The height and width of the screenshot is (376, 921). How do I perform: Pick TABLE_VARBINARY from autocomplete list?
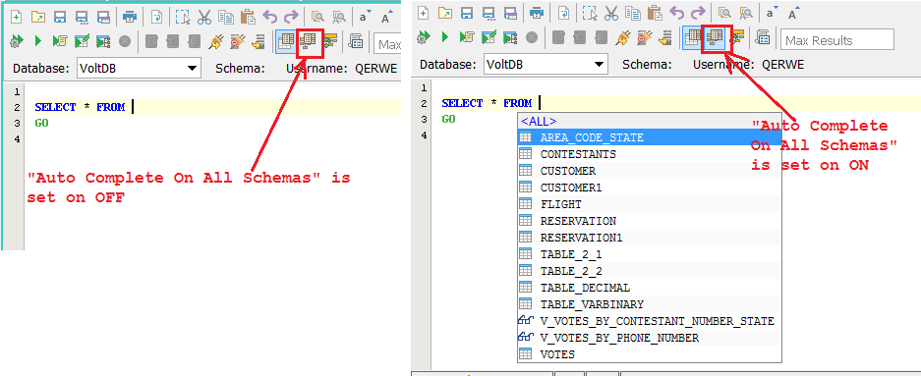pos(649,304)
